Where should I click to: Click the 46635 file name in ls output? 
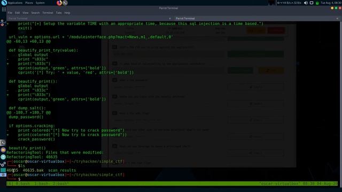pos(12,170)
